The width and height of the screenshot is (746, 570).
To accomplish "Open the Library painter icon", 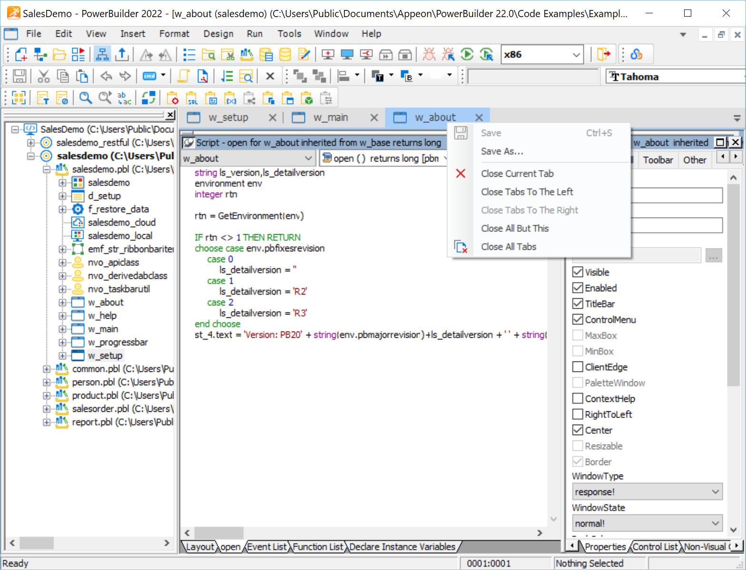I will [246, 55].
